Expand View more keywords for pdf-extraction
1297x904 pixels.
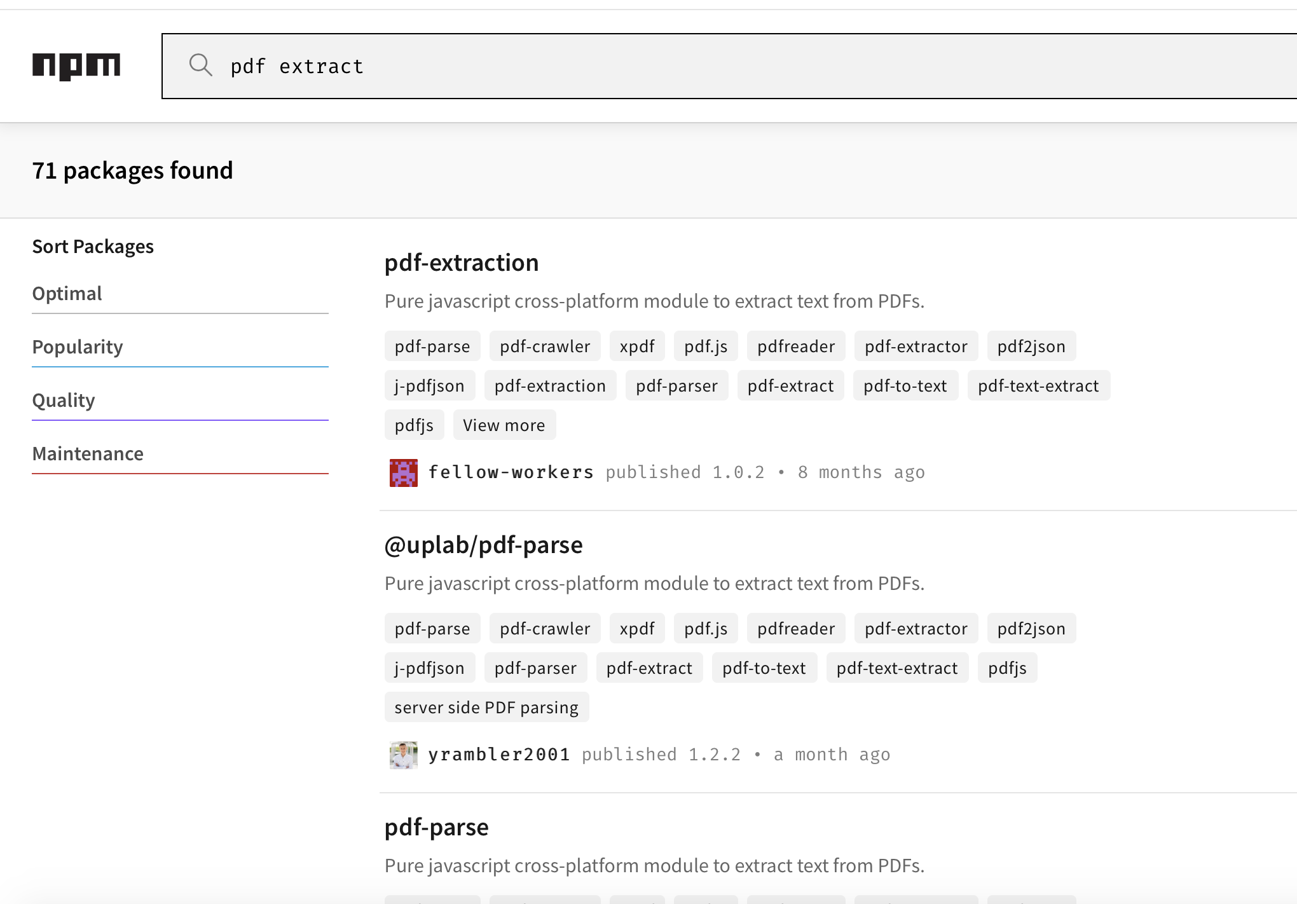[x=504, y=425]
